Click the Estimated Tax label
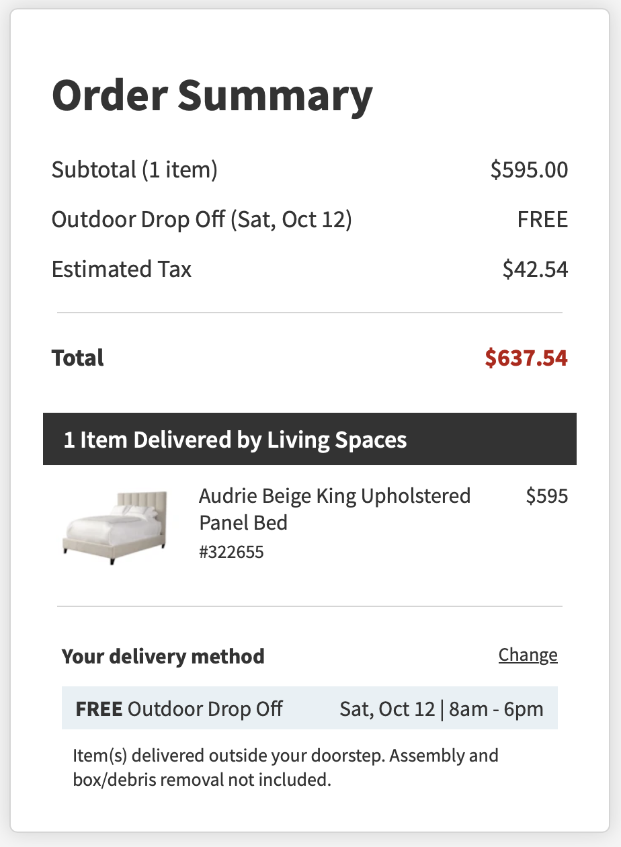This screenshot has height=847, width=621. (122, 269)
